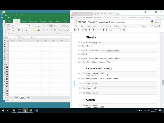Interrupt the kernel with the stop square icon
This screenshot has height=123, width=164.
pos(104,30)
